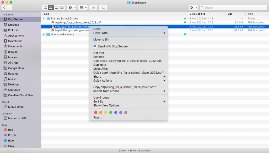Switch to column view in toolbar
The height and width of the screenshot is (153, 269).
tap(56, 8)
